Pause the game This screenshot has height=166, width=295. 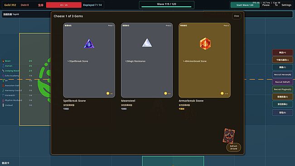pyautogui.click(x=266, y=5)
